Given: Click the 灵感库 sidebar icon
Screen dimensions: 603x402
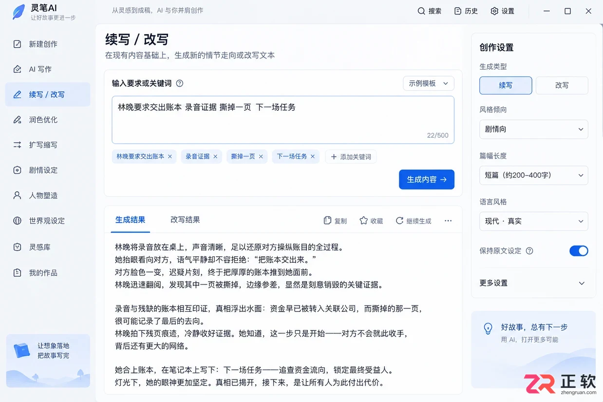Looking at the screenshot, I should click(18, 247).
